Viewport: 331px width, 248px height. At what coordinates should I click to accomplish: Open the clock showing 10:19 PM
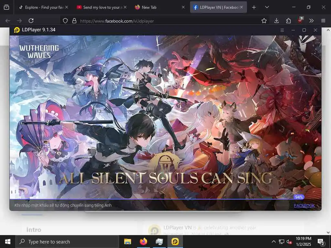pos(303,242)
